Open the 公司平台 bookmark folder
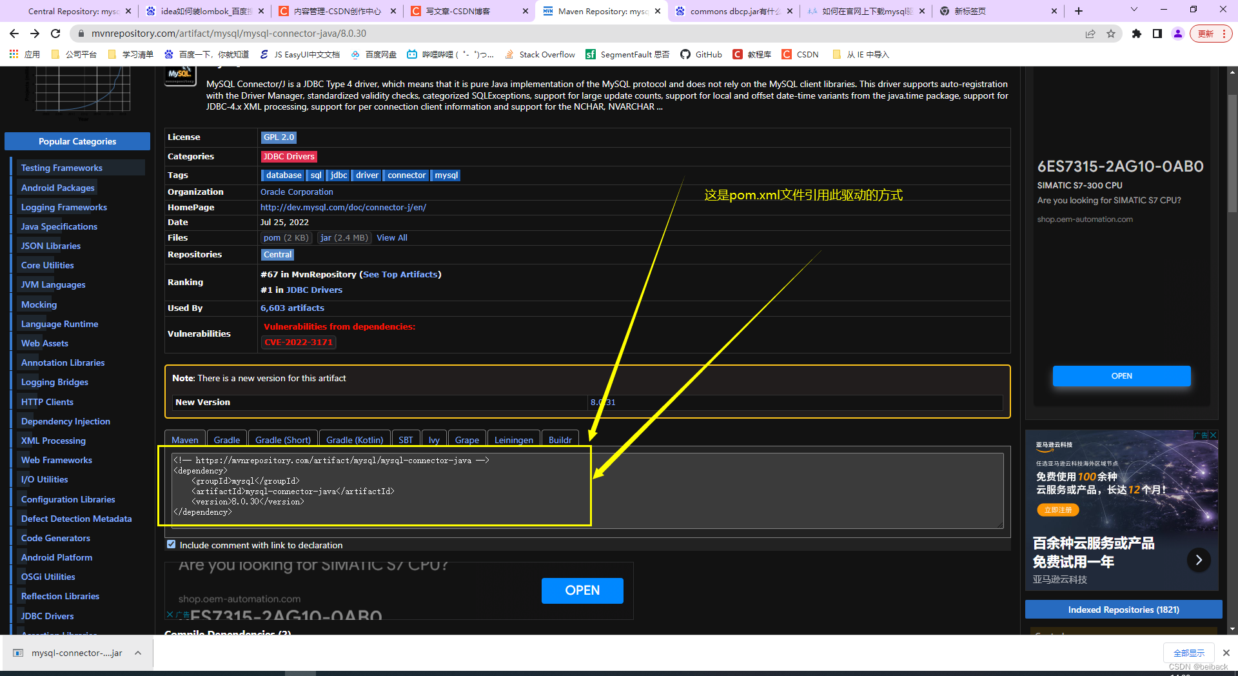1238x676 pixels. coord(74,54)
